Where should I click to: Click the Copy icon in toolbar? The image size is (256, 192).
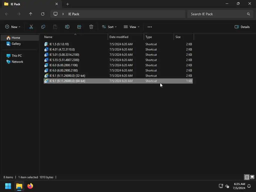tap(43, 27)
